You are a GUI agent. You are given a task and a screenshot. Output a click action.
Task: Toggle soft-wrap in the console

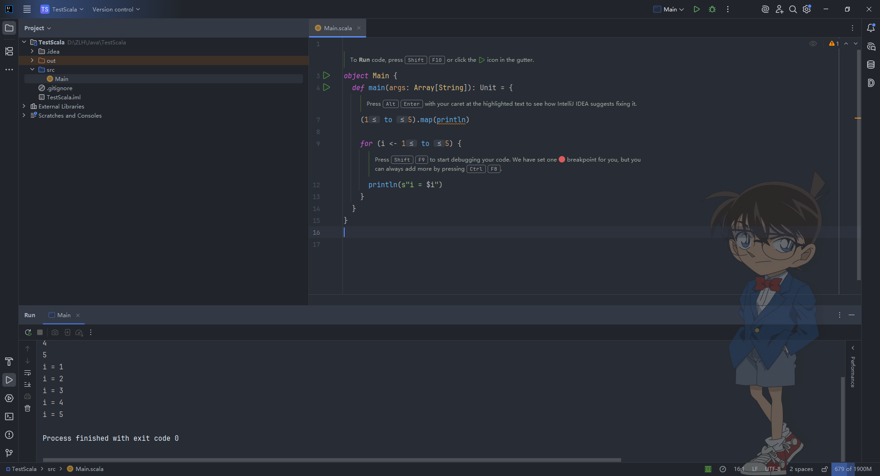(27, 373)
